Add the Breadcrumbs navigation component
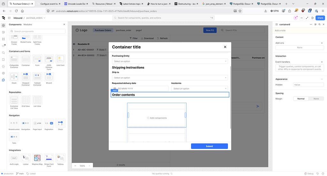The width and height of the screenshot is (327, 176). 14,125
